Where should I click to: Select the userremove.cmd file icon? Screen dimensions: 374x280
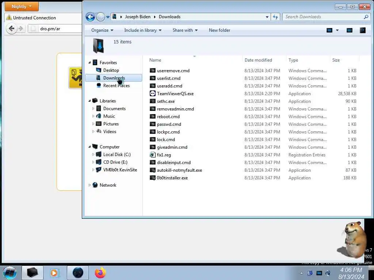click(x=152, y=70)
